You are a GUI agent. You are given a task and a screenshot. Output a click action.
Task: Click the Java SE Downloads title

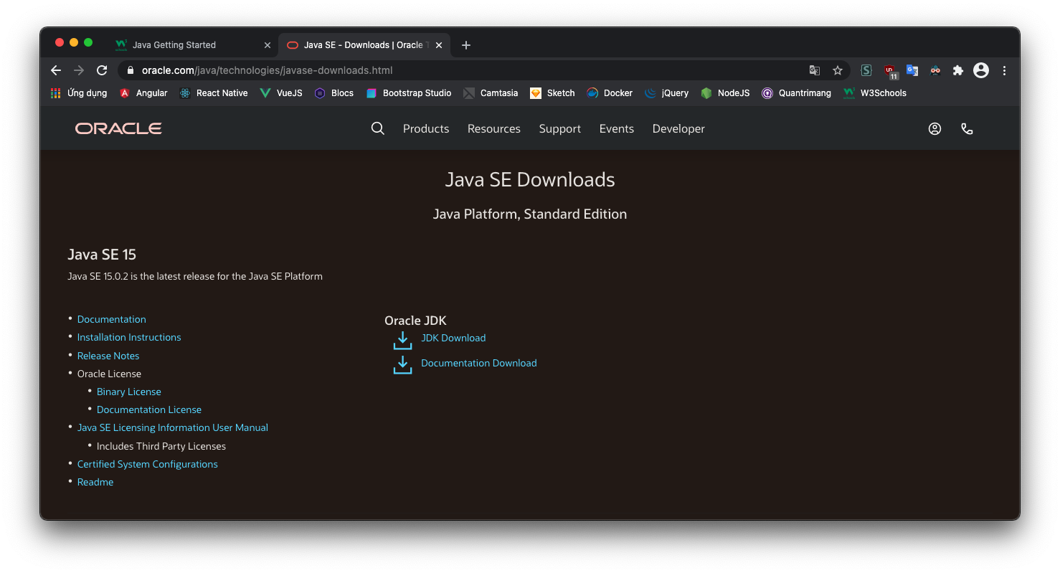pos(530,179)
